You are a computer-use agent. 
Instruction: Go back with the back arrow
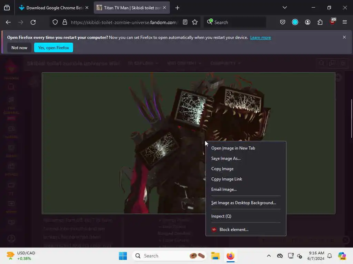coord(8,22)
